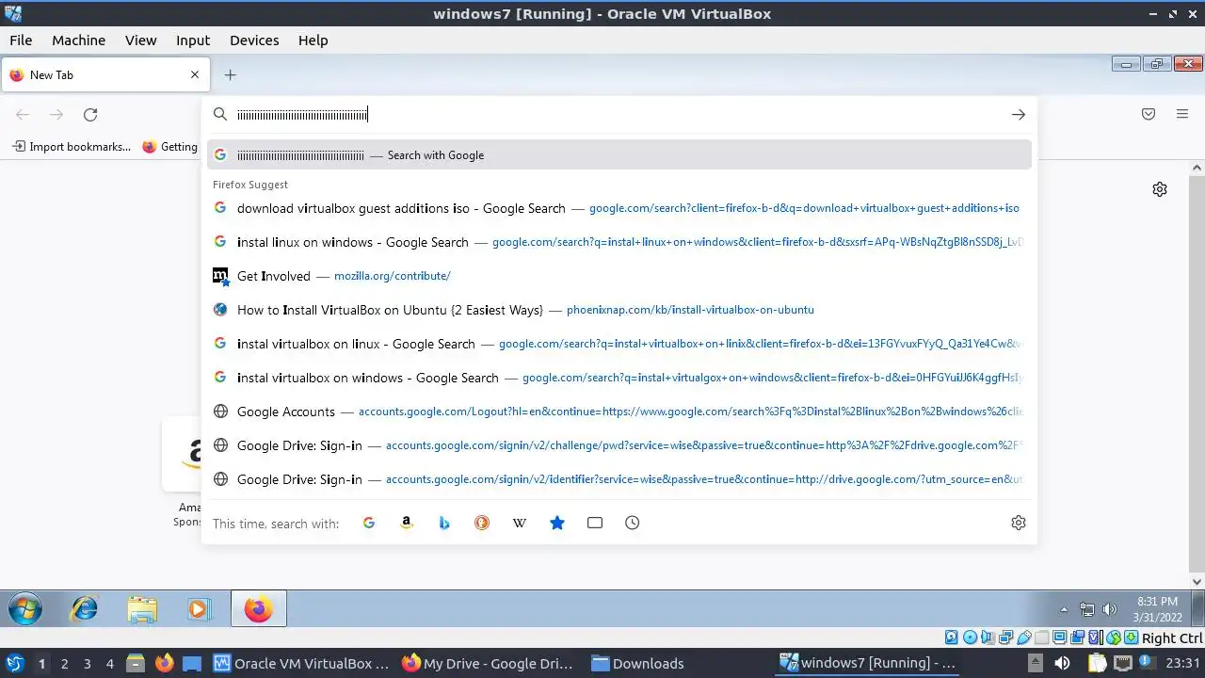
Task: Click the Windows tray volume speaker icon
Action: point(1110,609)
